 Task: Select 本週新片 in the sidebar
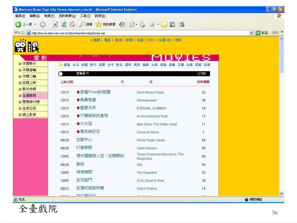pos(29,64)
